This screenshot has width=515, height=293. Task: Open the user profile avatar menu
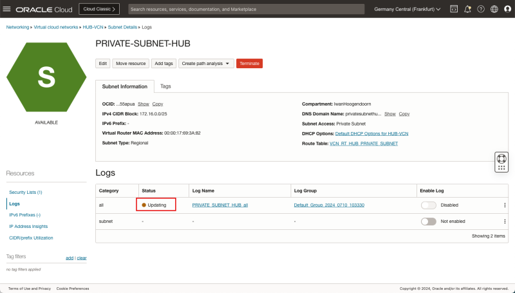(507, 10)
